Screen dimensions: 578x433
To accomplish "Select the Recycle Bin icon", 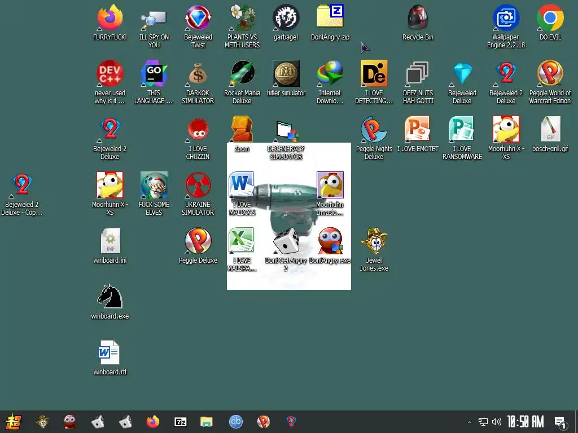I will pyautogui.click(x=418, y=23).
